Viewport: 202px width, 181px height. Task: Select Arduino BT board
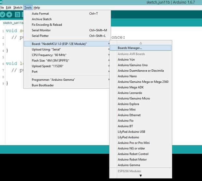[x=140, y=126]
